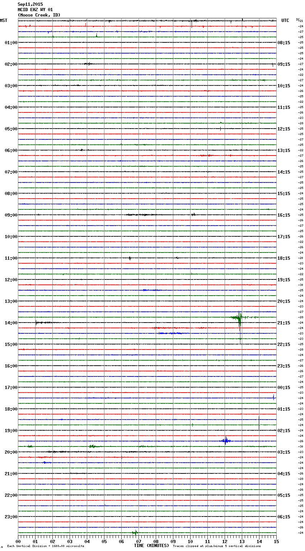305x551 pixels.
Task: Select minute tick label 10 on x-axis
Action: tap(190, 541)
